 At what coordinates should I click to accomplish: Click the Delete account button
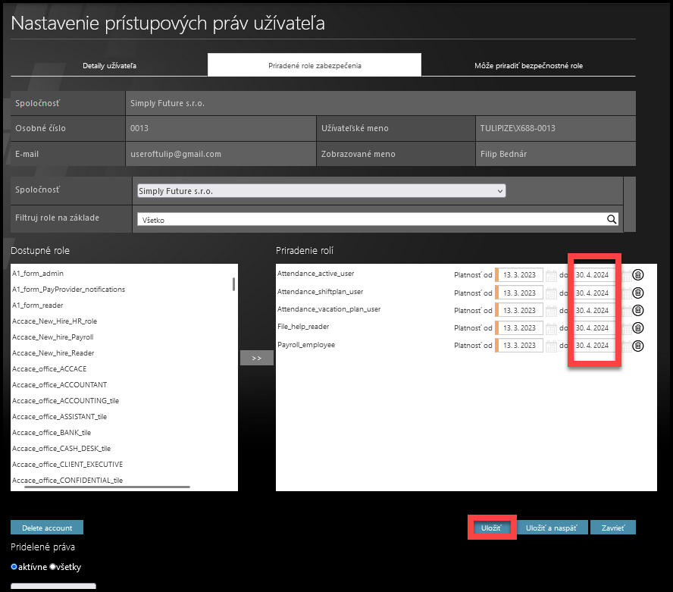point(47,528)
